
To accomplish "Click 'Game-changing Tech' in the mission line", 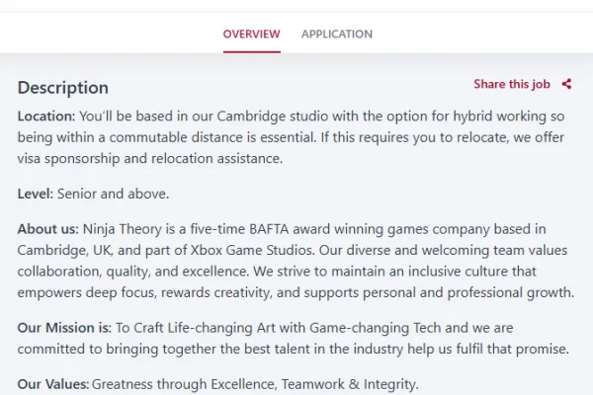I will click(376, 328).
